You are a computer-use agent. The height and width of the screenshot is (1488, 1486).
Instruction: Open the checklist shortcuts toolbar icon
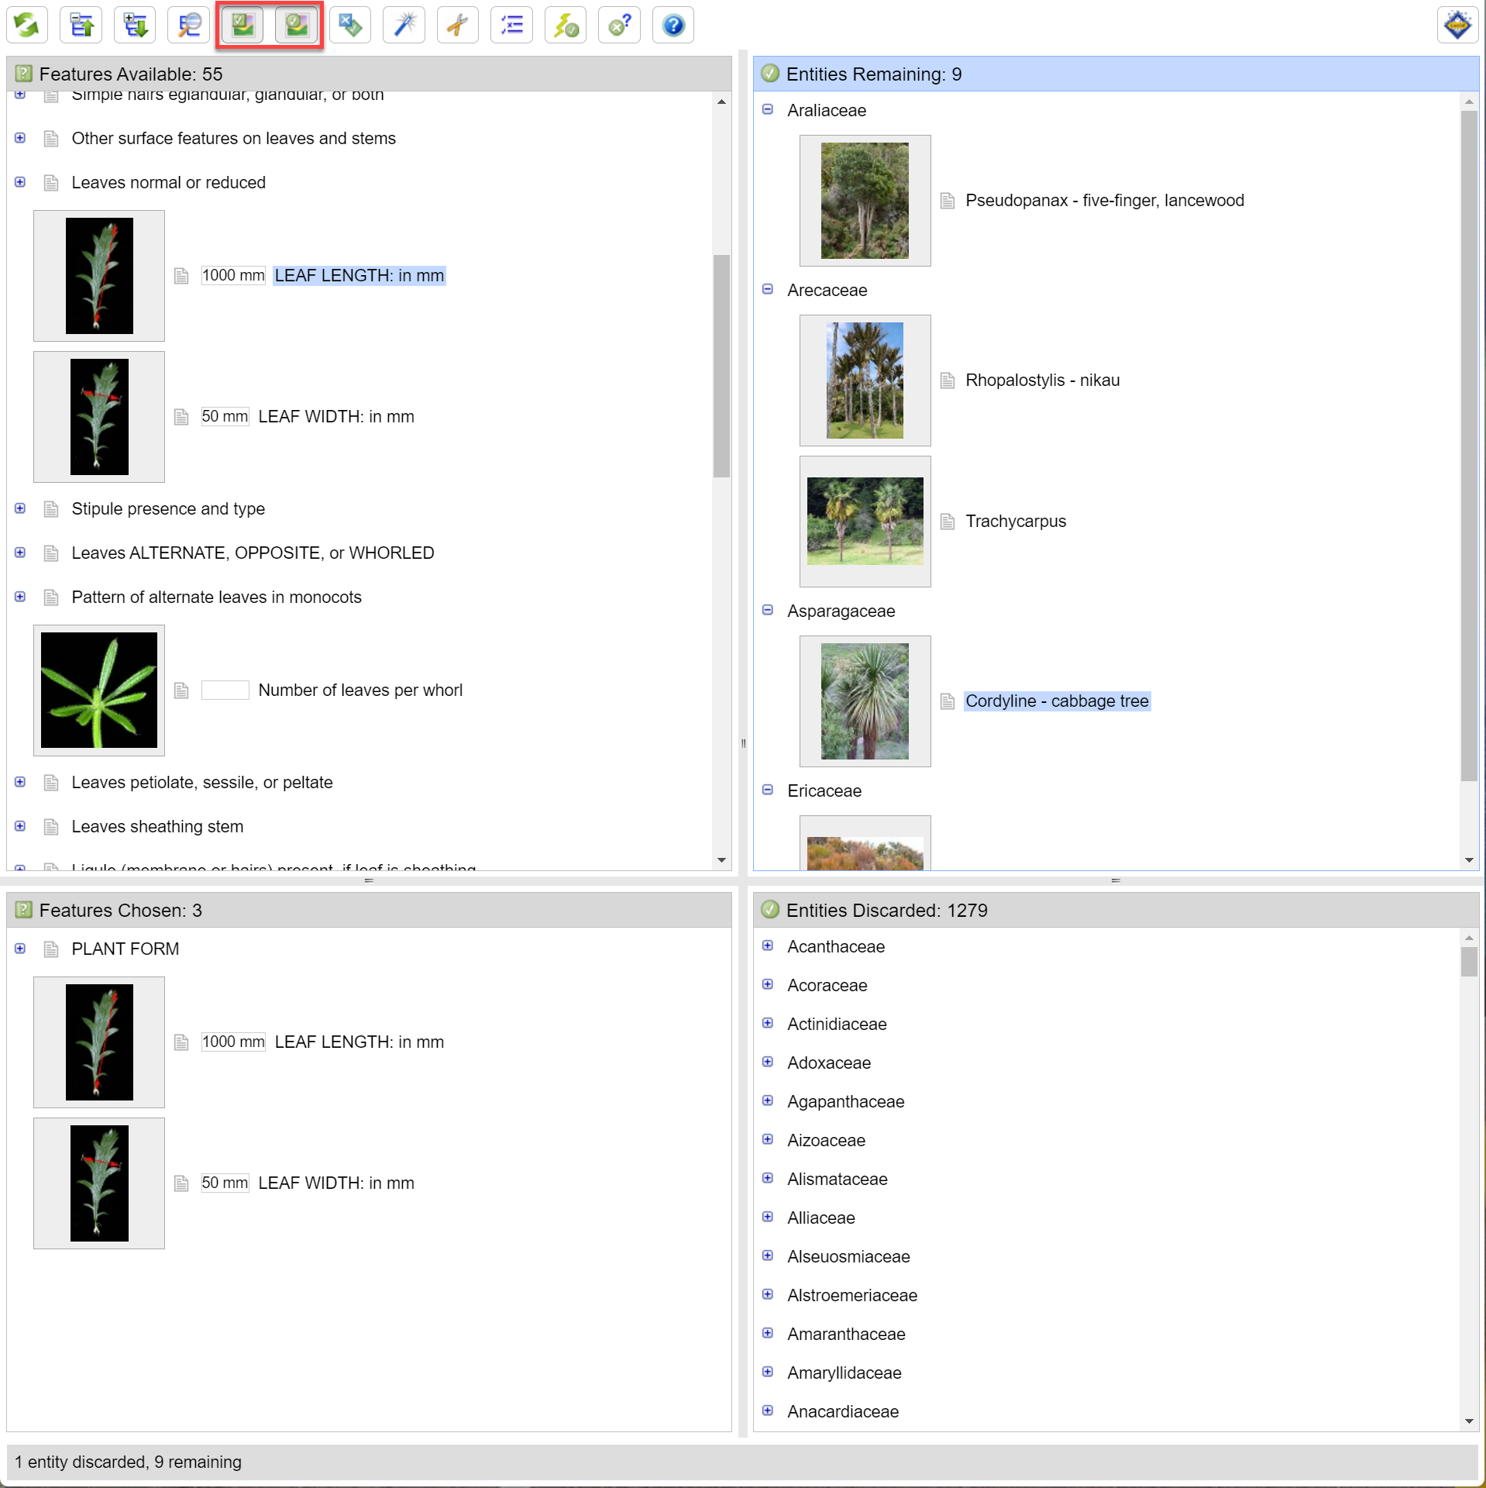point(511,26)
